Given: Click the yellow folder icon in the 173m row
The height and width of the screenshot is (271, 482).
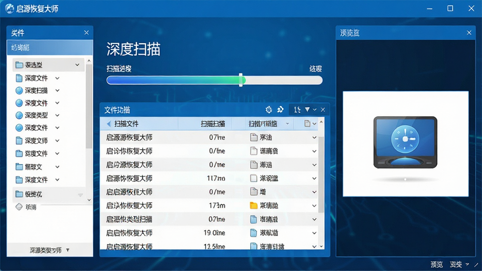Looking at the screenshot, I should (254, 206).
